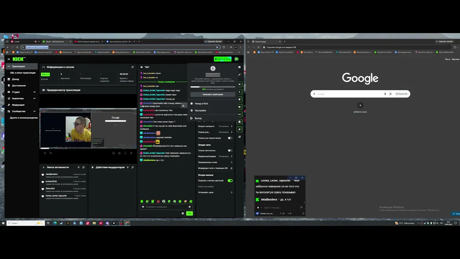Open emoji picker in chat message field
460x259 pixels.
(189, 207)
